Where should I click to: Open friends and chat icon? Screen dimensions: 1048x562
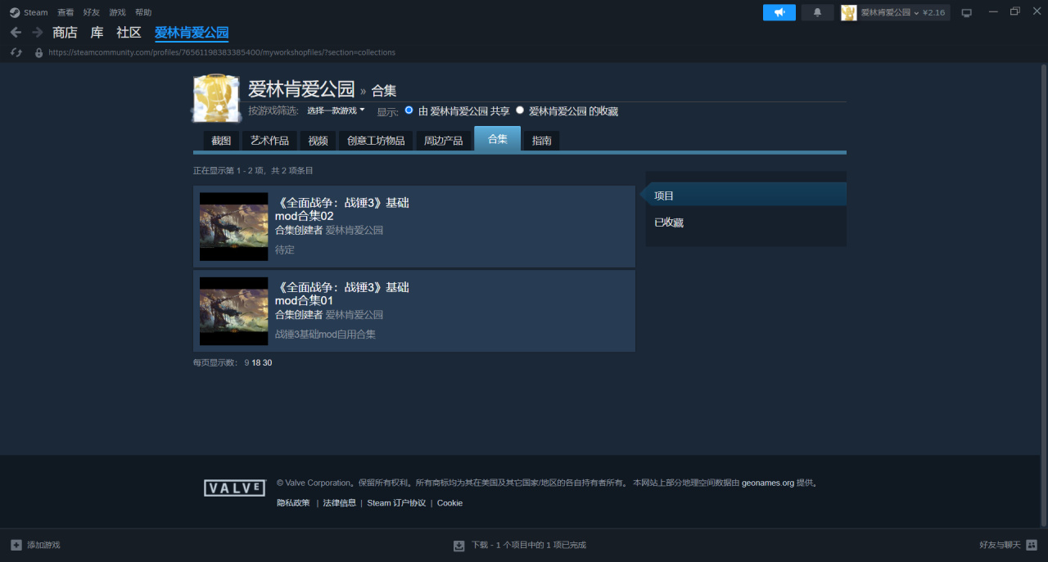[1032, 545]
